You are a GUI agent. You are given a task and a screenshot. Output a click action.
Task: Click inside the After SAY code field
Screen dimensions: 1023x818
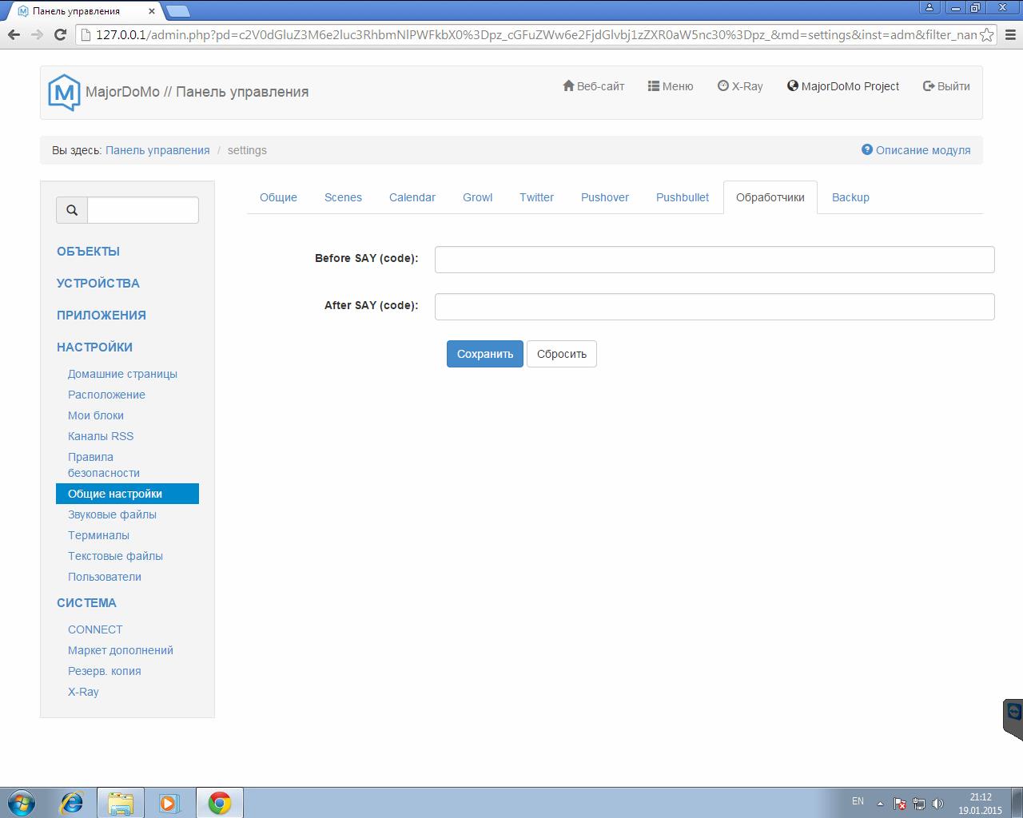click(x=714, y=306)
